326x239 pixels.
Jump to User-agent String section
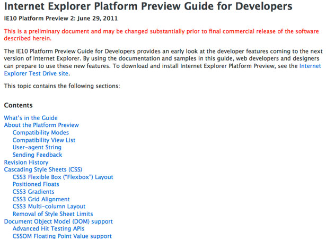tap(37, 147)
